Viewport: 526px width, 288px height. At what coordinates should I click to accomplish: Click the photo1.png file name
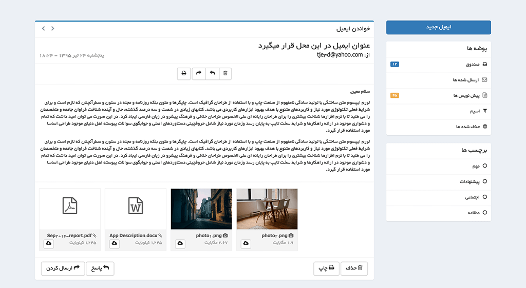point(209,236)
